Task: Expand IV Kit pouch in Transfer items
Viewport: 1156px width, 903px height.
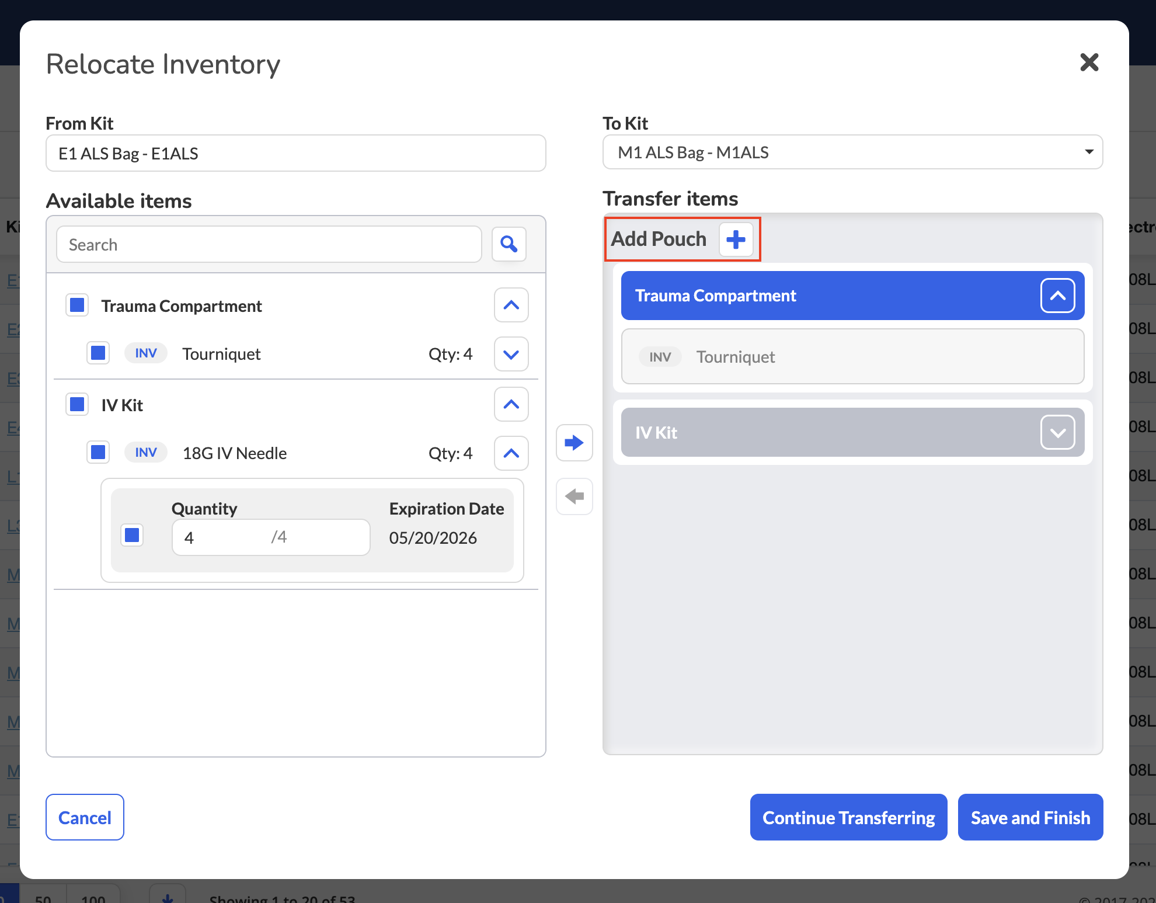Action: tap(1057, 433)
